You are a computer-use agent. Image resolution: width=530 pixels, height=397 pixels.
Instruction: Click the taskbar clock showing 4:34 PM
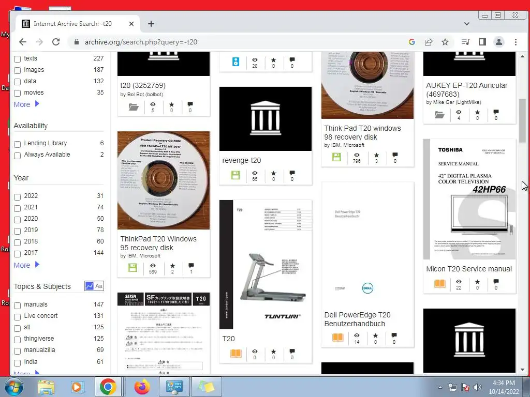point(503,387)
